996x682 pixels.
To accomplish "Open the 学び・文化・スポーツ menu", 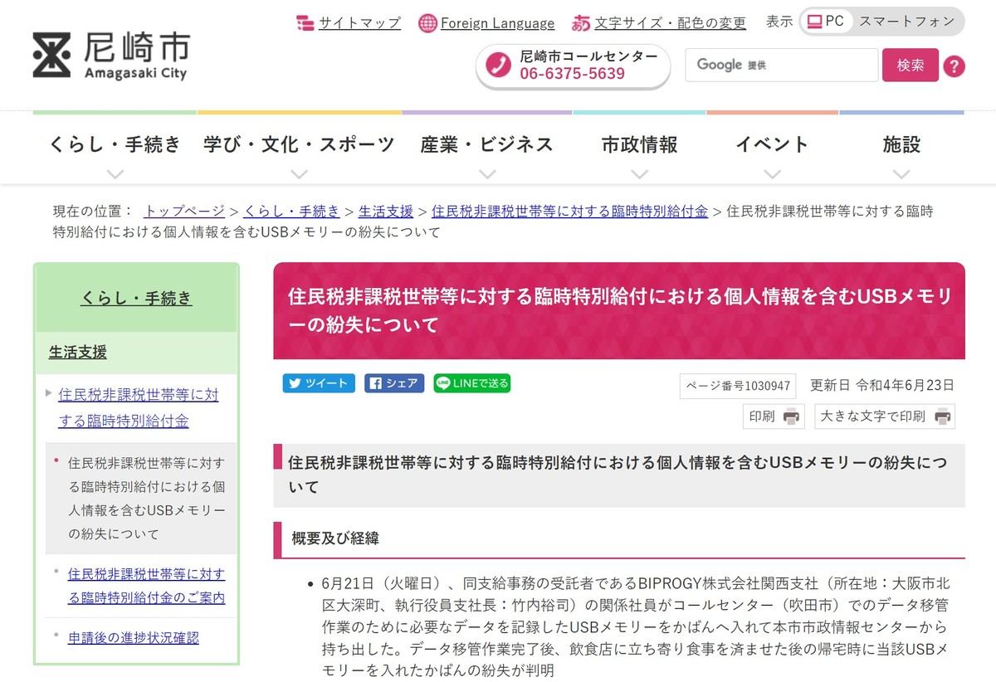I will pos(300,144).
